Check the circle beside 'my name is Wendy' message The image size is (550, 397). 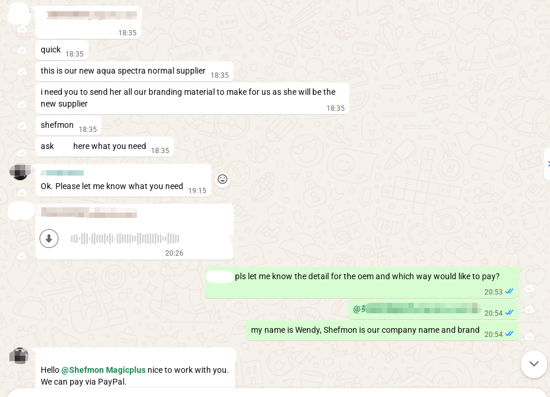(529, 336)
